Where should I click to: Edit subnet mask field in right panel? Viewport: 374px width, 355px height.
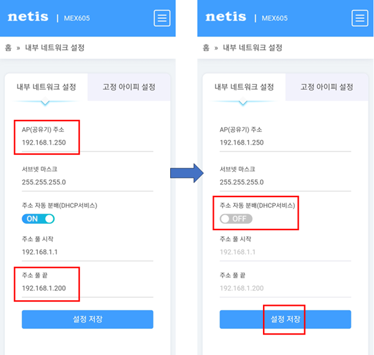click(x=285, y=182)
